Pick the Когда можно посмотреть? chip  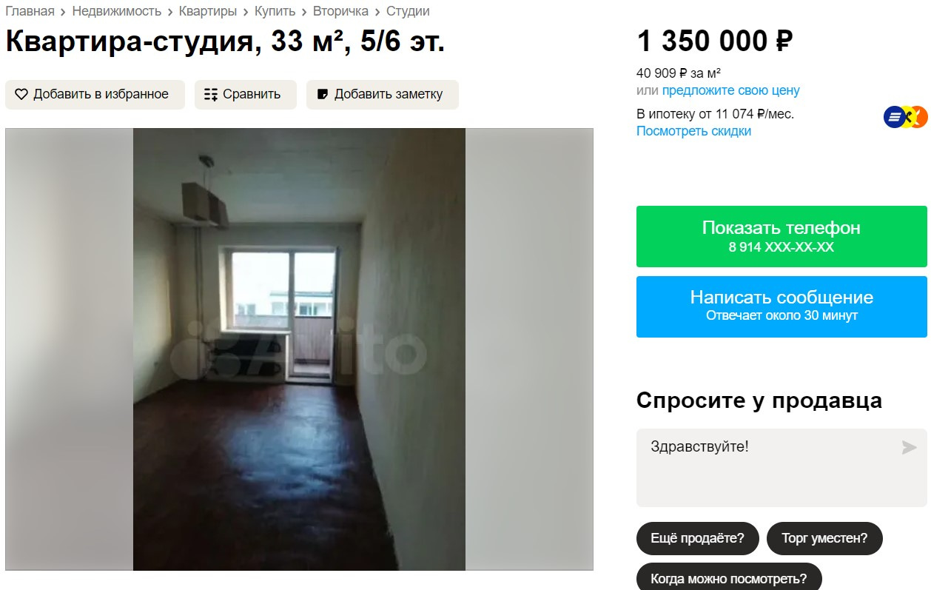click(729, 577)
